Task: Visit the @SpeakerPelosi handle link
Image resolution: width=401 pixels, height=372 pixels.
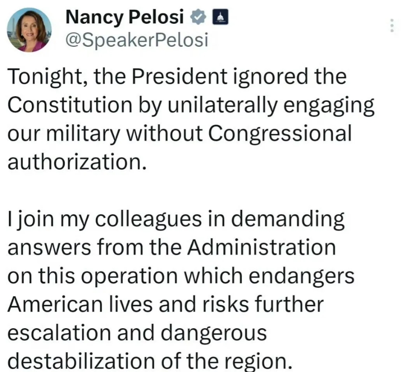Action: pos(137,40)
